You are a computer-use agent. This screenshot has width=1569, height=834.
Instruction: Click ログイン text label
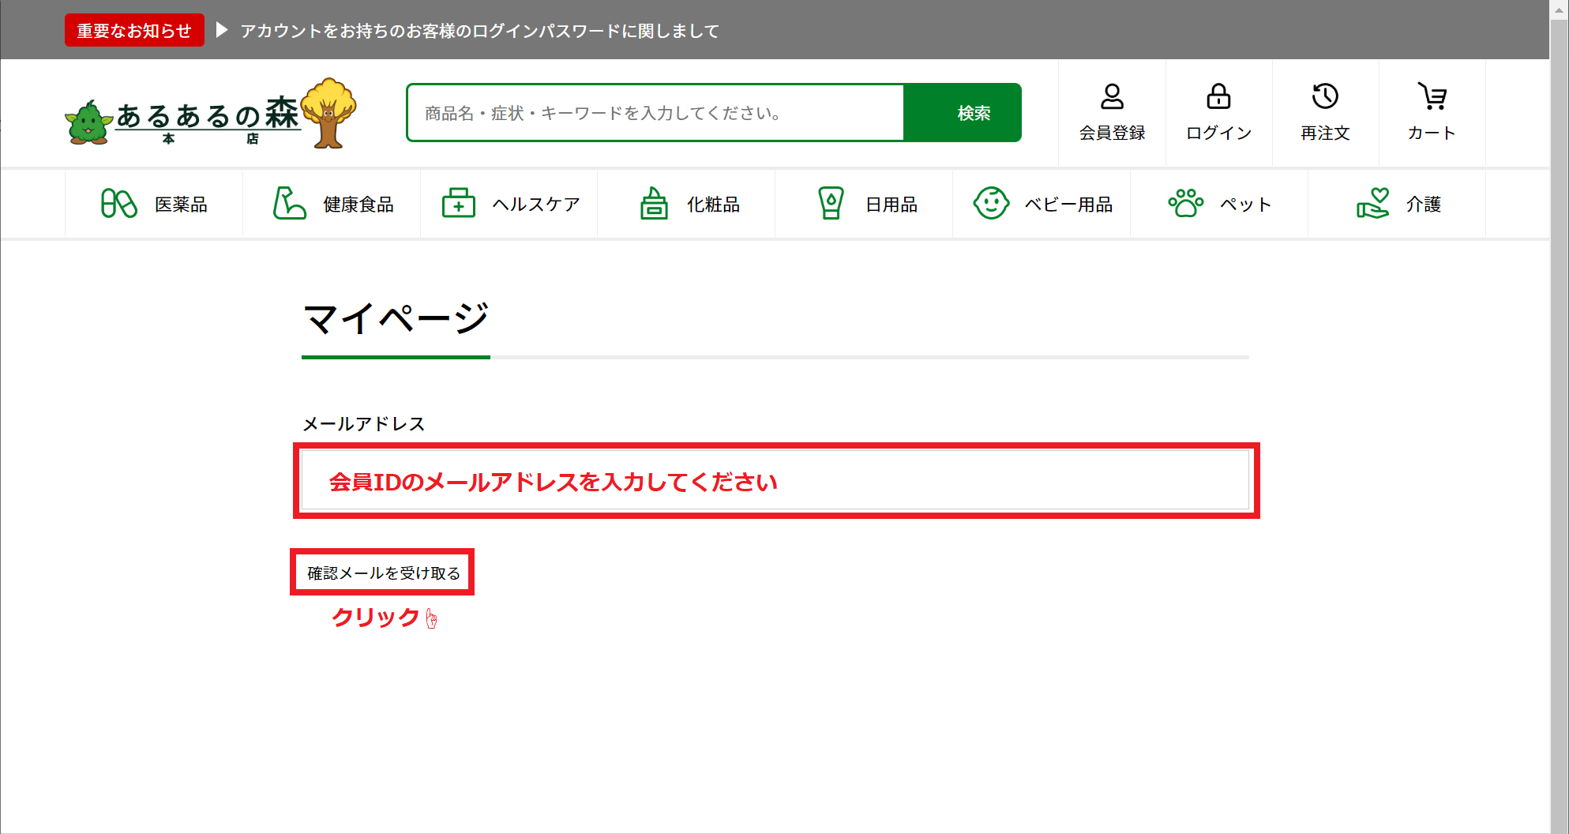1218,133
